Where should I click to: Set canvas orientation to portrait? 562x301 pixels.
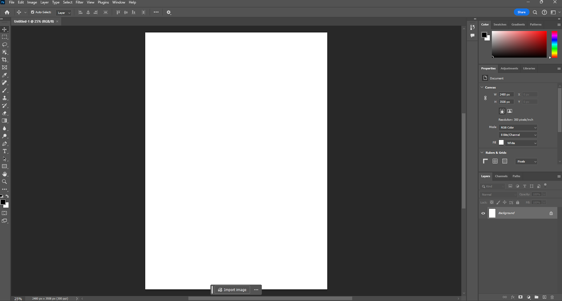tap(502, 111)
